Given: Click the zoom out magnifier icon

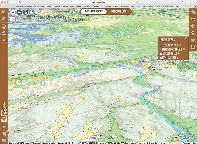Looking at the screenshot, I should click(4, 19).
